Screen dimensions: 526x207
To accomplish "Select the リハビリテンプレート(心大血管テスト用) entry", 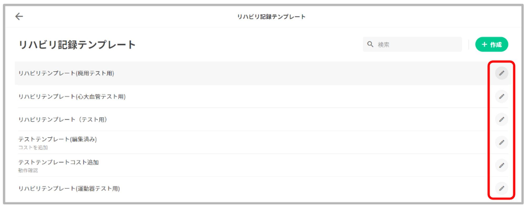I will tap(72, 97).
